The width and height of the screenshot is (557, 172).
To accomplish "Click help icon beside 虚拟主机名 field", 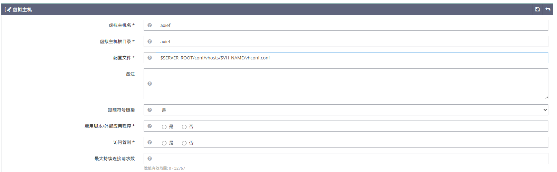I will click(150, 25).
